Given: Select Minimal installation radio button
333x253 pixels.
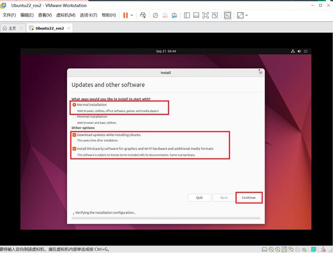Looking at the screenshot, I should click(74, 117).
